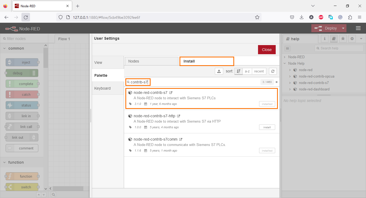Select the link out node
366x198 pixels.
(x=22, y=137)
